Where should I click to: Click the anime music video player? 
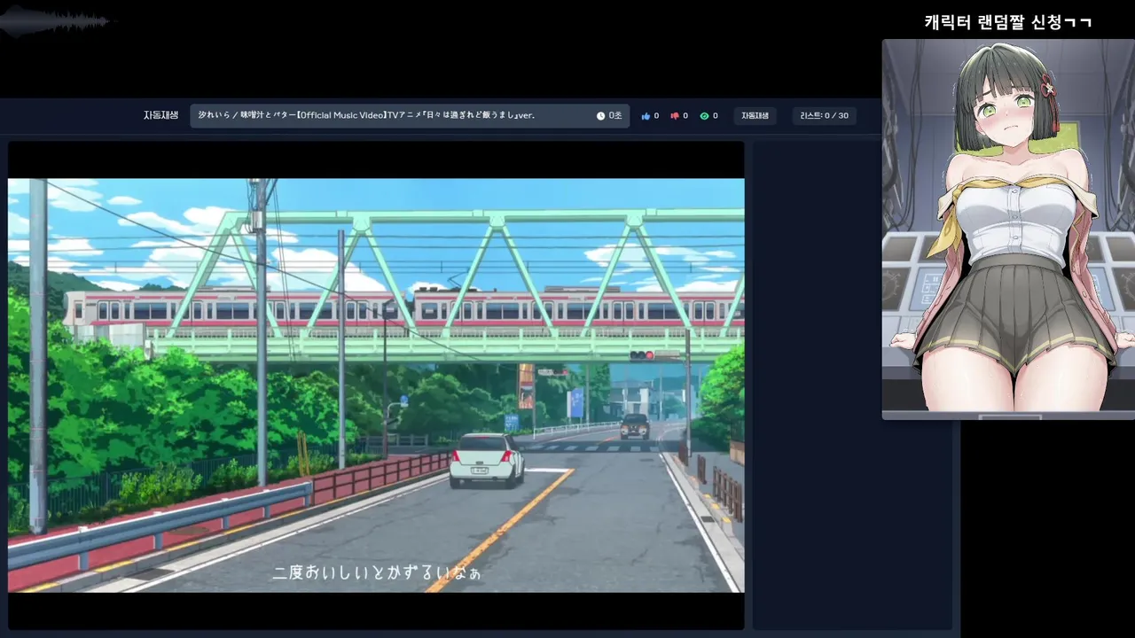[376, 385]
